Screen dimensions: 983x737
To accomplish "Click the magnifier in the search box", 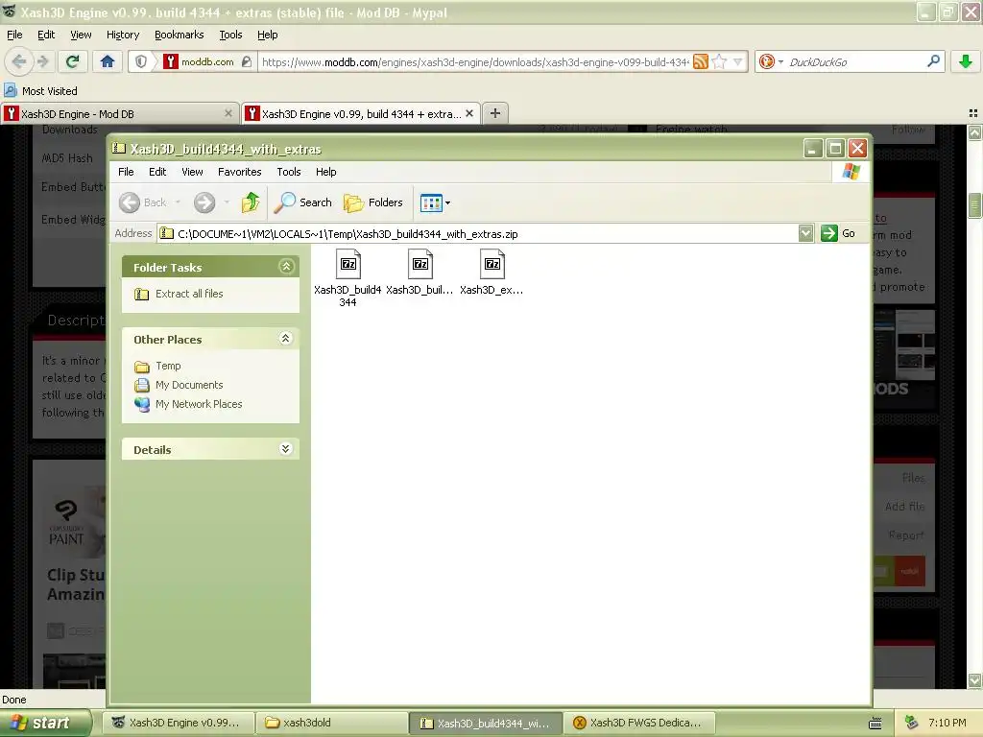I will (x=933, y=61).
